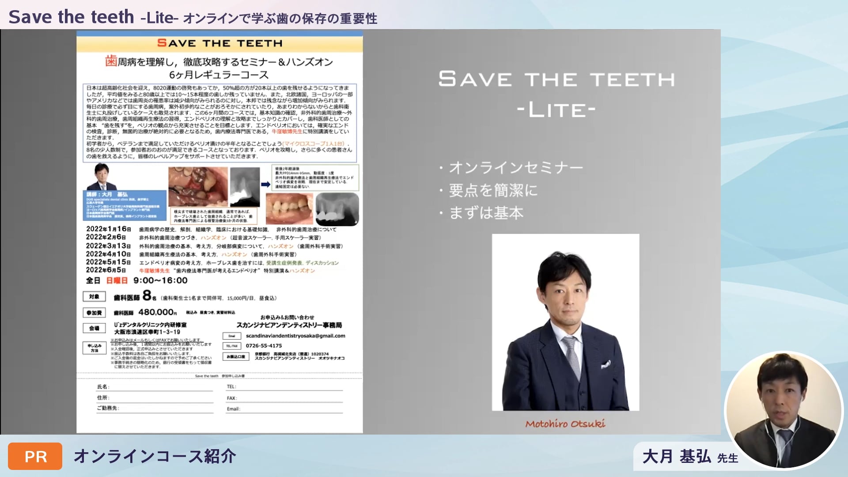This screenshot has height=477, width=848.
Task: Click the time '9:00〜16:00' on the flyer
Action: [160, 280]
